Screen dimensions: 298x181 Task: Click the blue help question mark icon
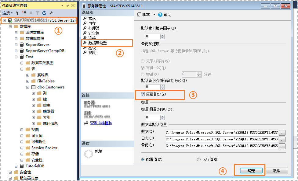[160, 15]
